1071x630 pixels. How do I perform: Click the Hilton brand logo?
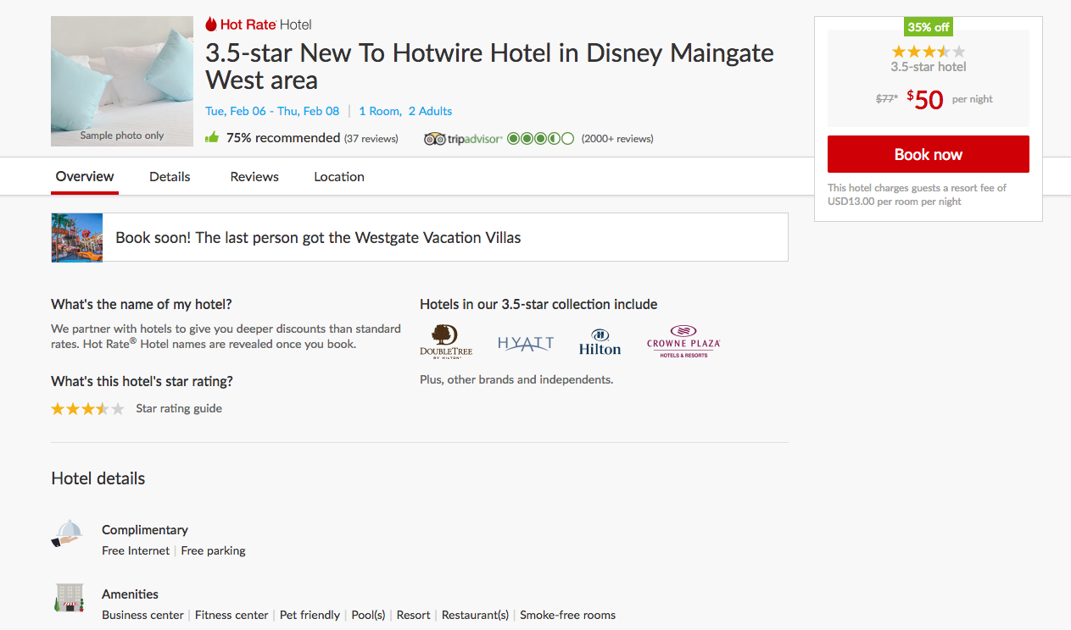click(x=600, y=342)
